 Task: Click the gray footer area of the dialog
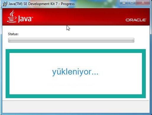(x=76, y=107)
